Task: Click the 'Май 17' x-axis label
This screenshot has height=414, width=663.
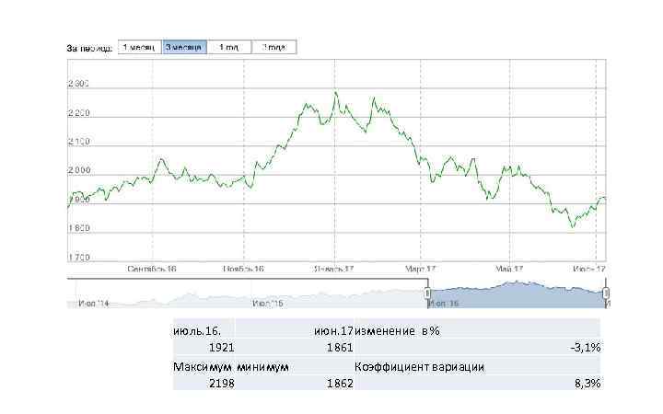Action: pos(509,269)
